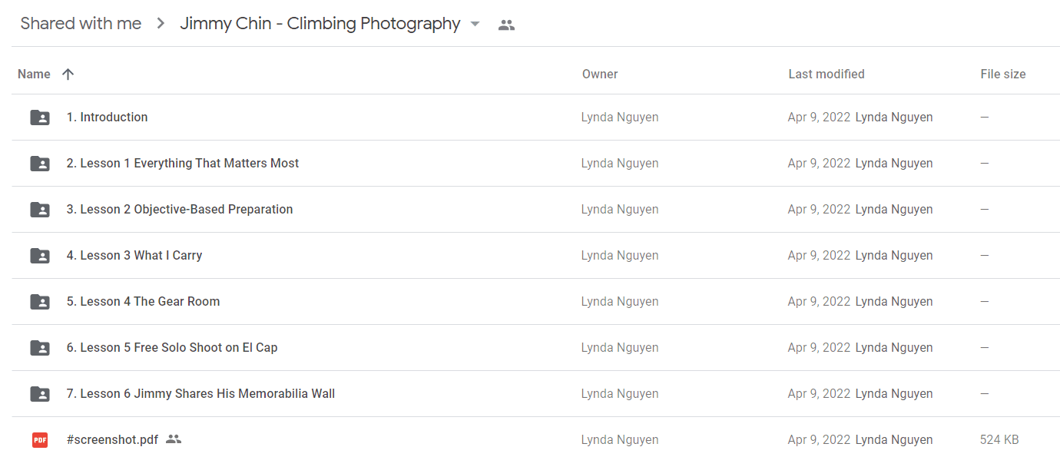This screenshot has width=1060, height=457.
Task: Click the Owner column header
Action: [x=600, y=75]
